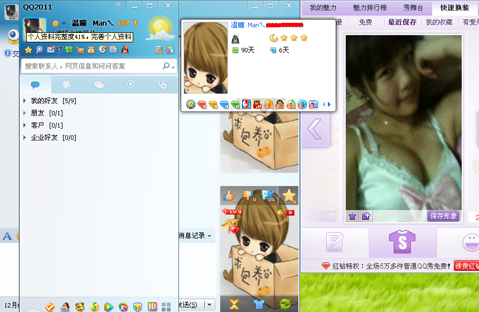This screenshot has height=312, width=479.
Task: Open the QQ Computer Manager shield icon
Action: [x=138, y=306]
